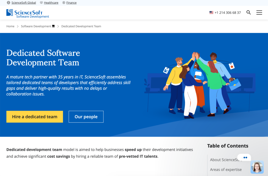Click the globe icon beside ScienceSoft Global
Image resolution: width=268 pixels, height=176 pixels.
click(x=9, y=3)
